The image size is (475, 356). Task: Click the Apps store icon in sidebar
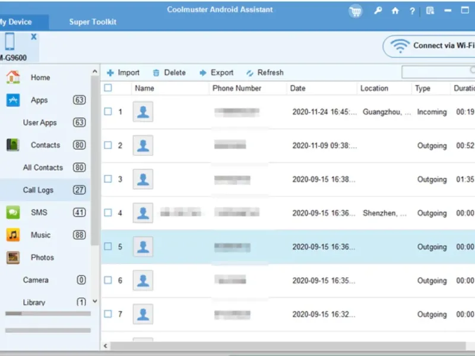coord(13,100)
